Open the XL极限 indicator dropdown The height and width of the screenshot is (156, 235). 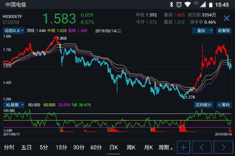click(14, 105)
